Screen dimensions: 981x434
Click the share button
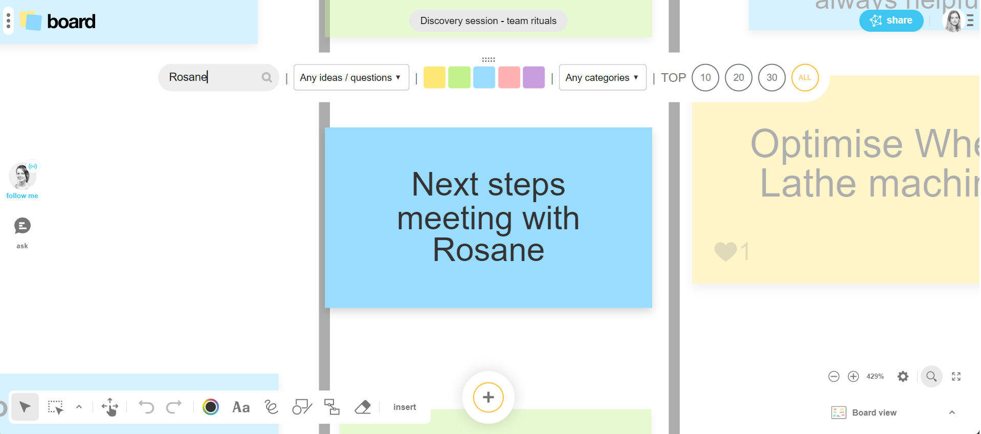891,20
